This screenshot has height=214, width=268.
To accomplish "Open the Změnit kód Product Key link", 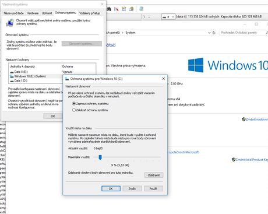I will click(250, 160).
